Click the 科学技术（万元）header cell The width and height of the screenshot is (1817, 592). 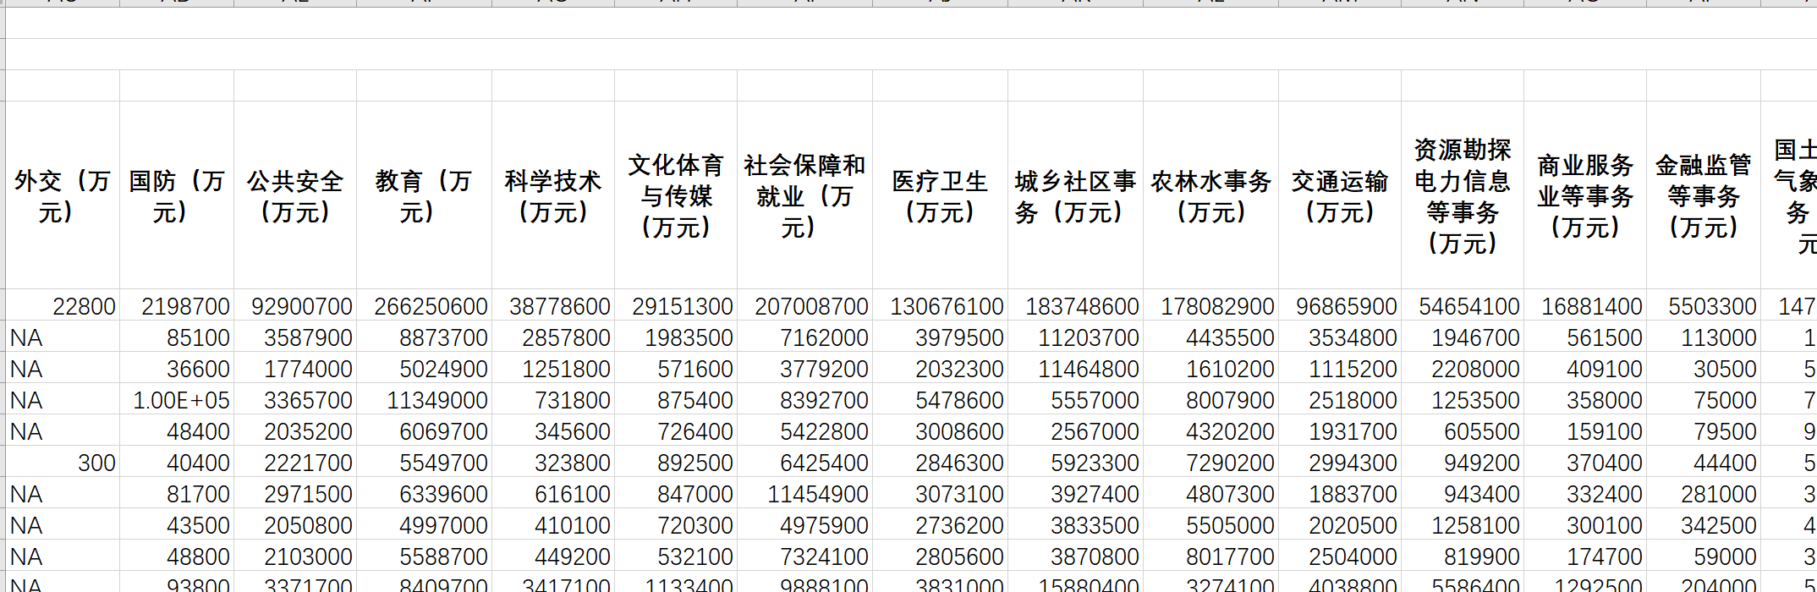click(x=553, y=195)
